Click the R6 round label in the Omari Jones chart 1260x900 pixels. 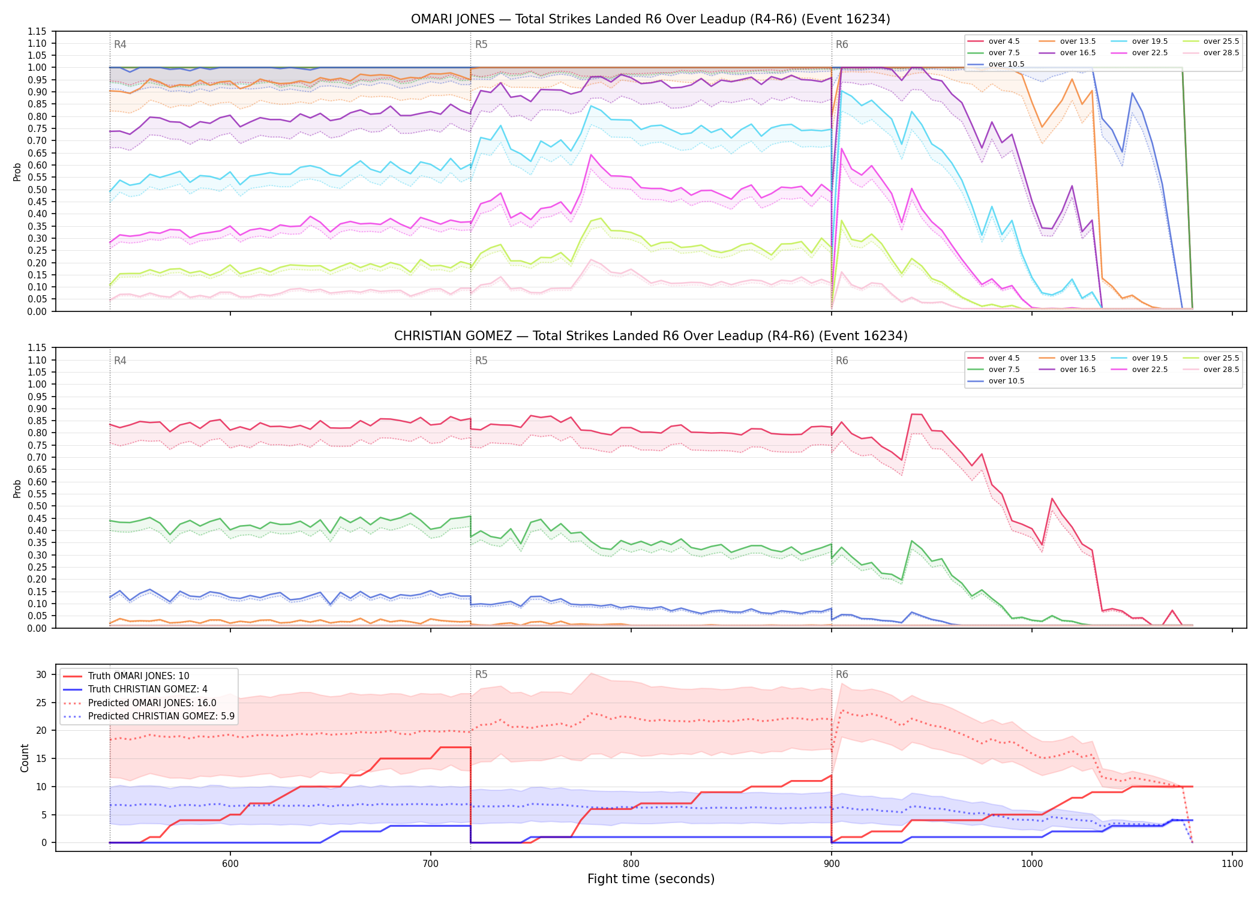pos(842,44)
